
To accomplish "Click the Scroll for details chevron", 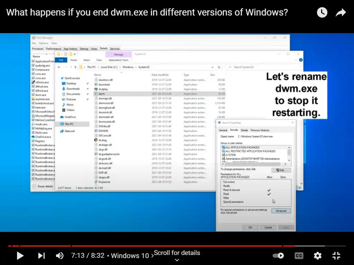I will (177, 260).
